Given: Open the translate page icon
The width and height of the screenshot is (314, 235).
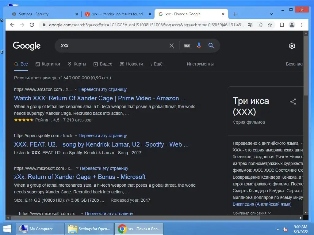Looking at the screenshot, I should point(250,25).
